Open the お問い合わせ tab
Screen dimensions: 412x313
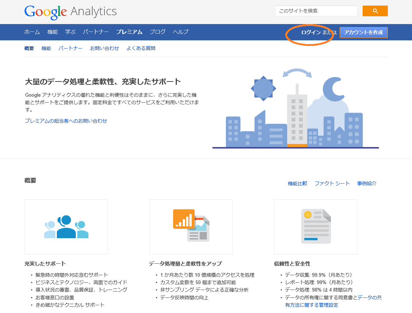[105, 48]
